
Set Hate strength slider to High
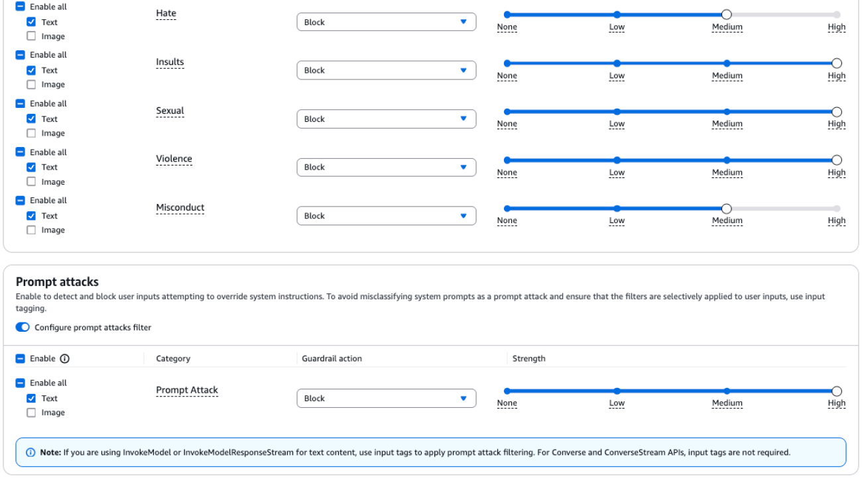click(x=837, y=15)
